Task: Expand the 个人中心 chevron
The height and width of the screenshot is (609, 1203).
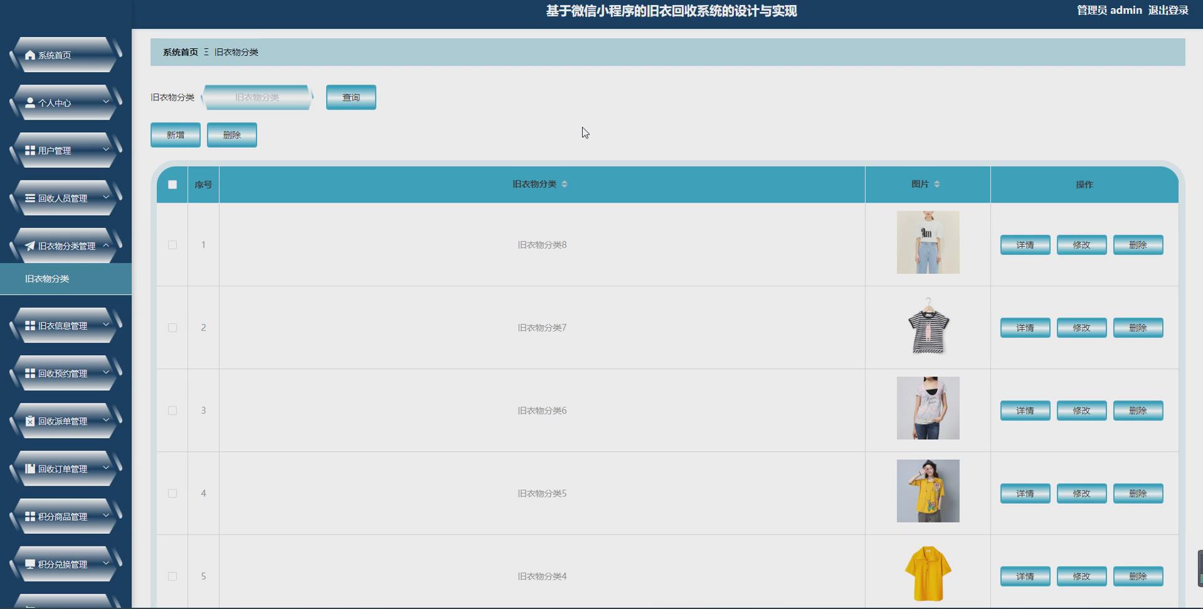Action: pos(105,103)
